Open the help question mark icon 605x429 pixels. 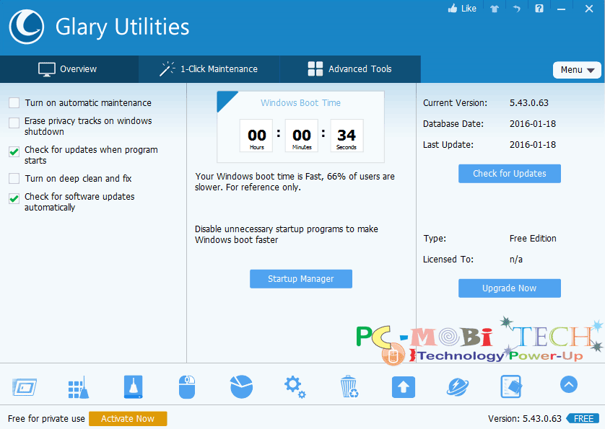pyautogui.click(x=539, y=9)
